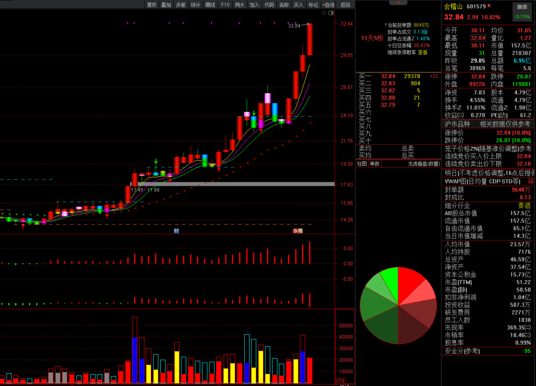Click the 封单额 value 9648万
This screenshot has width=536, height=386.
521,190
